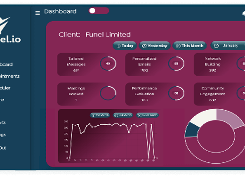Viewport: 245px width, 177px height.
Task: Click the notification bell in the header
Action: [244, 14]
